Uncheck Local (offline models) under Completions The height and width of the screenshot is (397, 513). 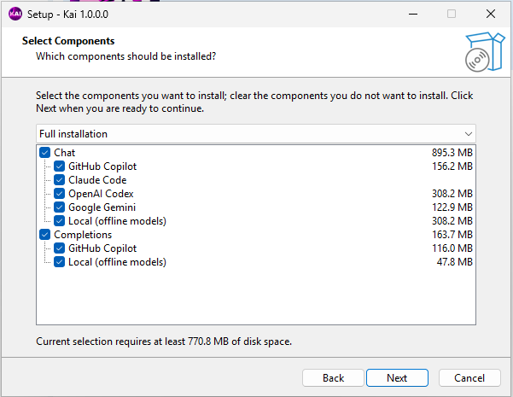tap(59, 262)
